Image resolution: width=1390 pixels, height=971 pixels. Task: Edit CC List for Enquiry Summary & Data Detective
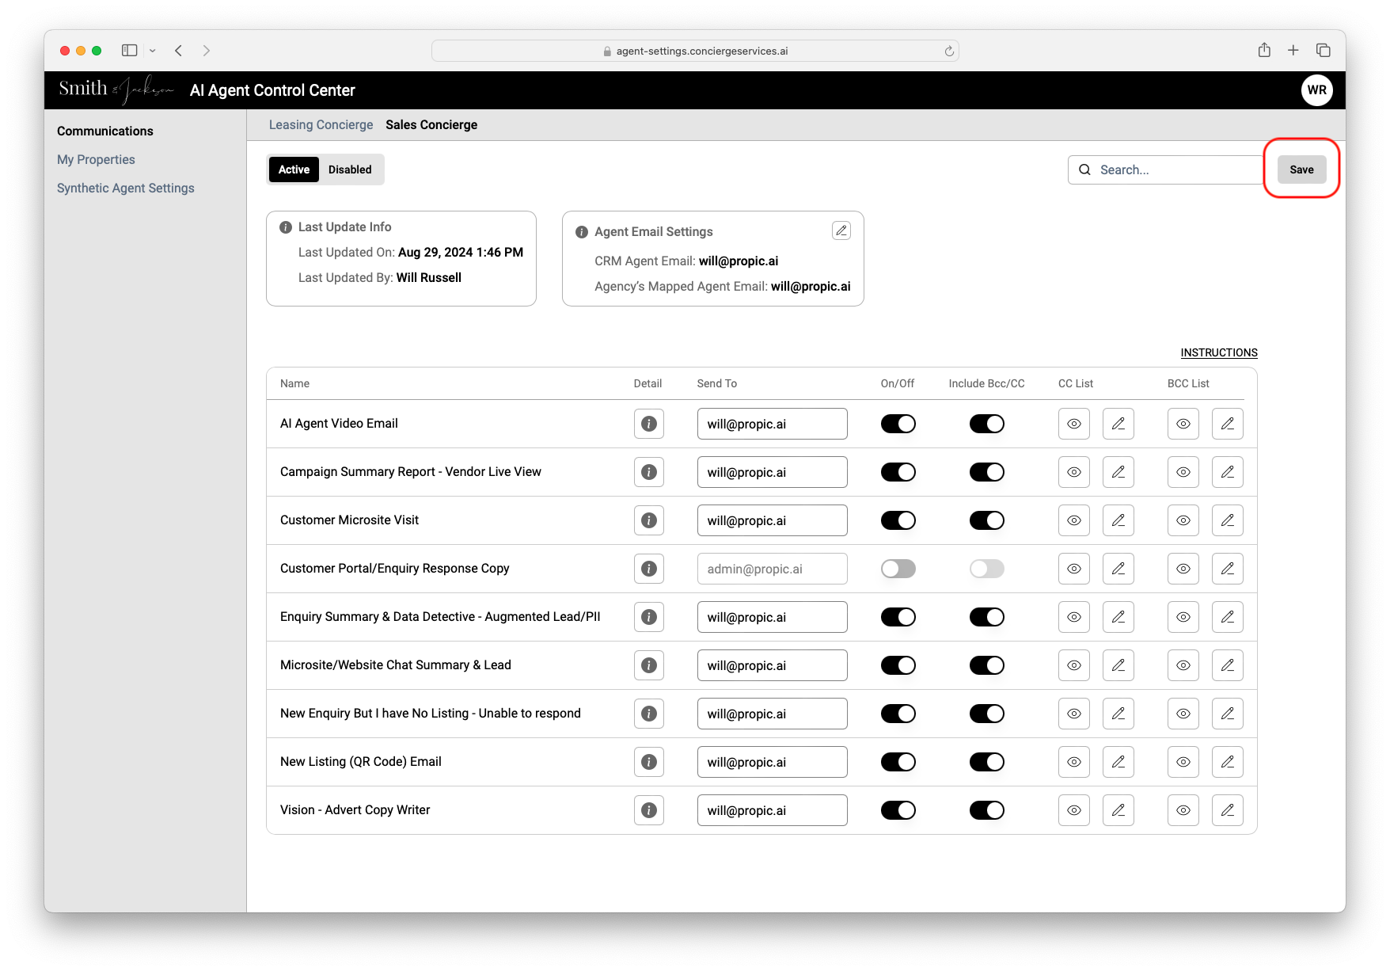tap(1118, 617)
